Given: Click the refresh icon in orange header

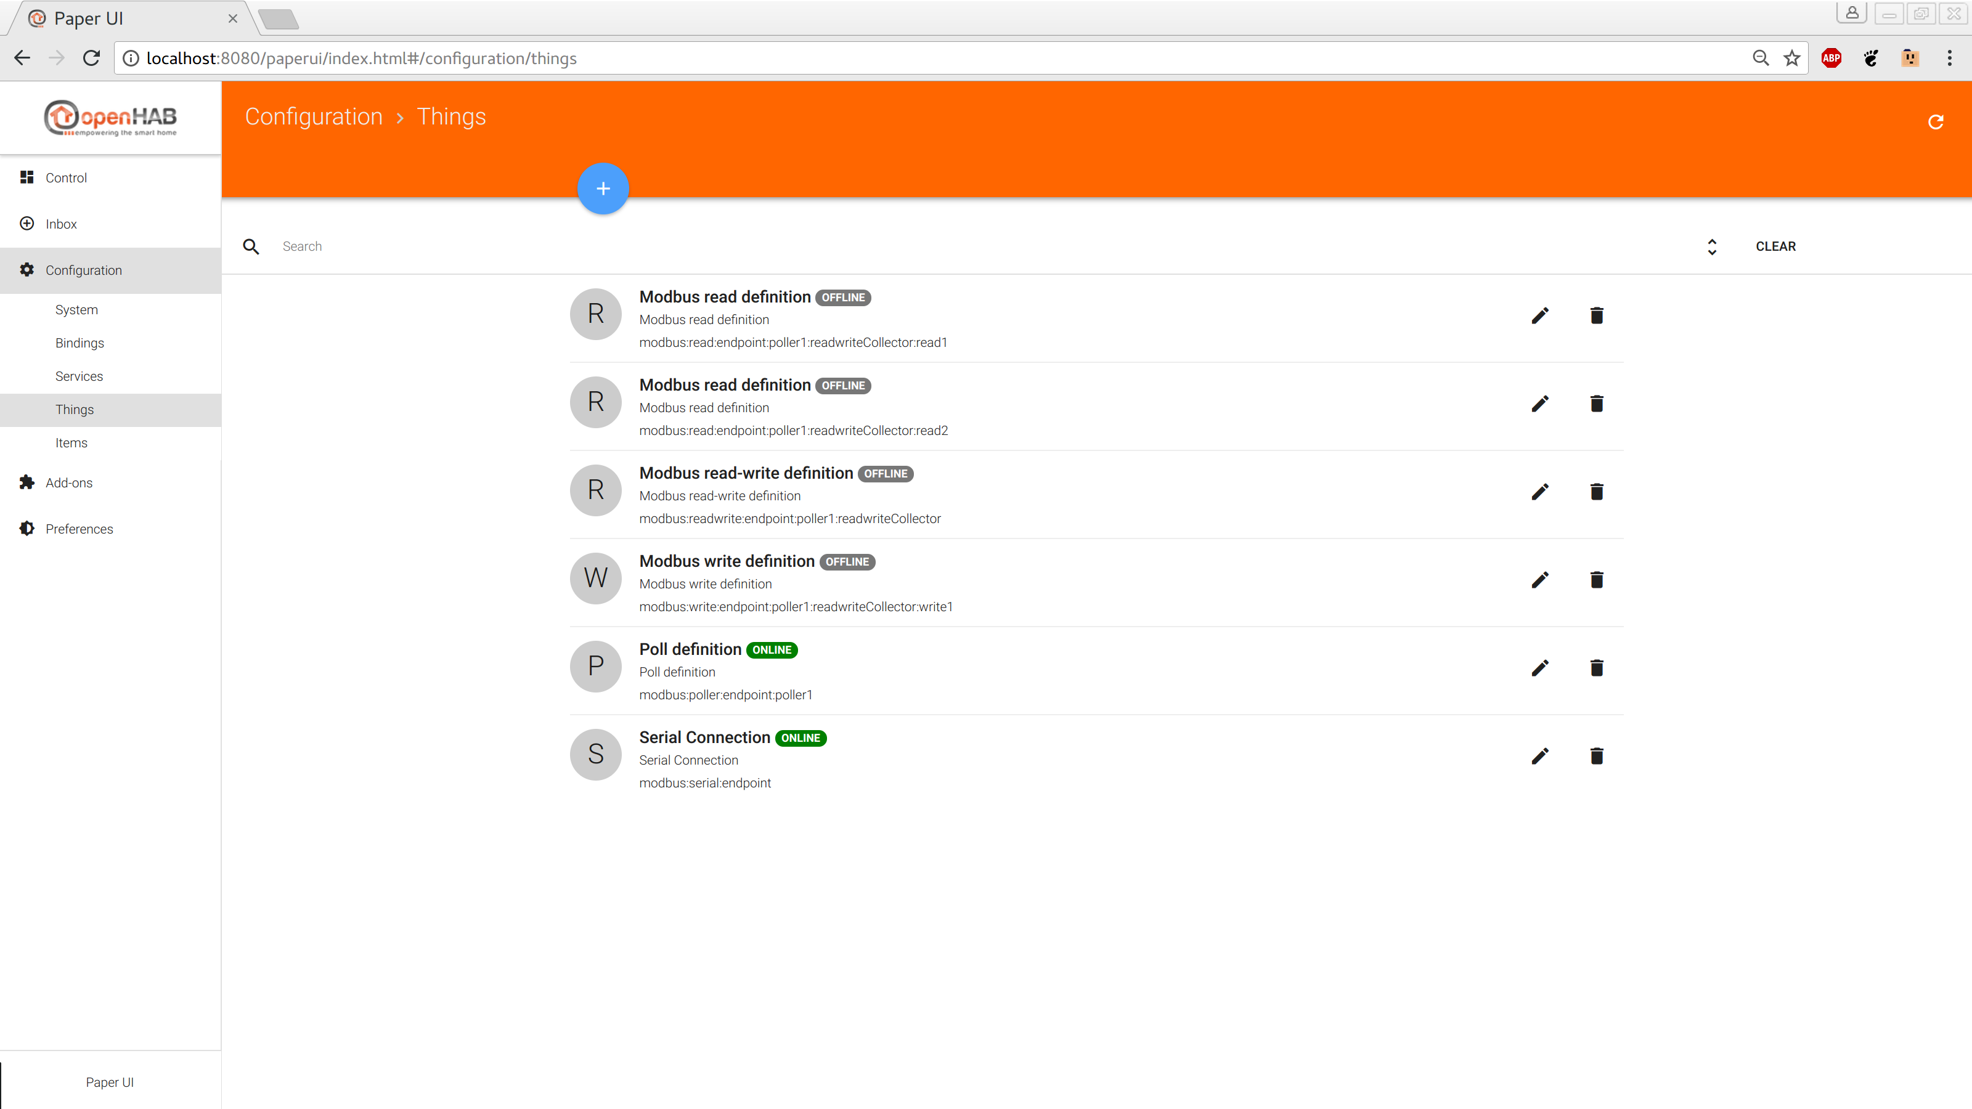Looking at the screenshot, I should tap(1935, 123).
